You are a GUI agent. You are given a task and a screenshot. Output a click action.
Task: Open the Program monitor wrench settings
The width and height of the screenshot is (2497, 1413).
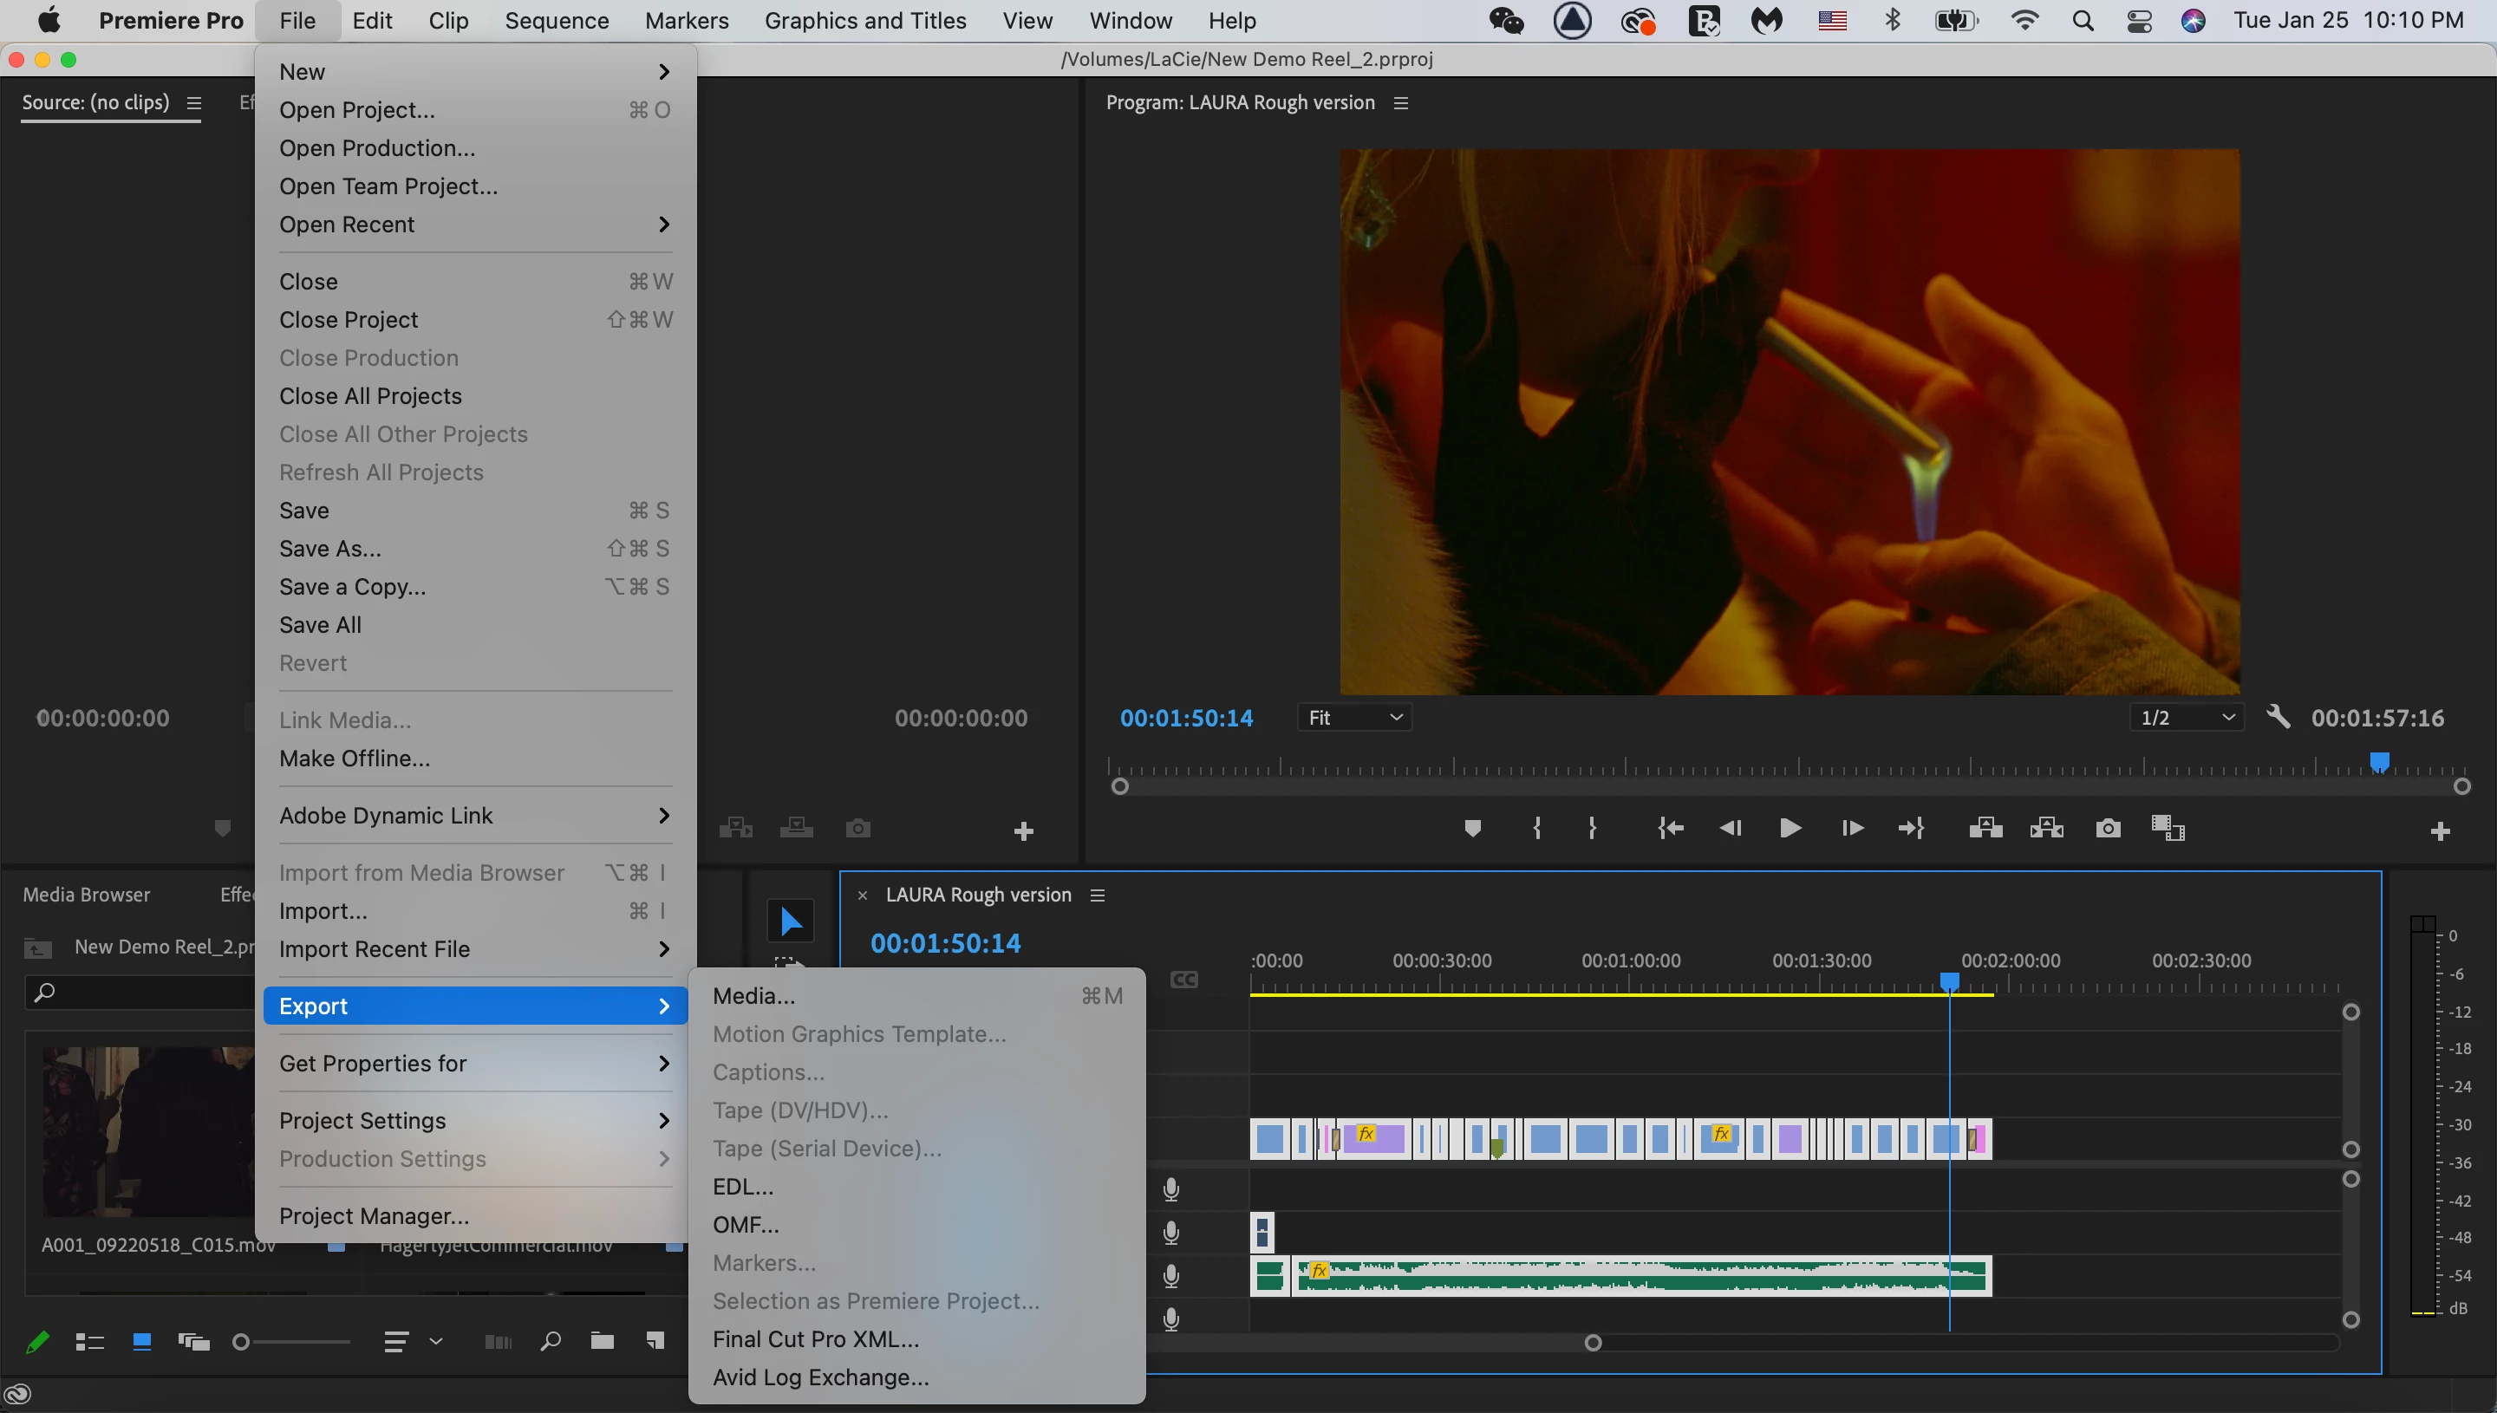coord(2278,717)
